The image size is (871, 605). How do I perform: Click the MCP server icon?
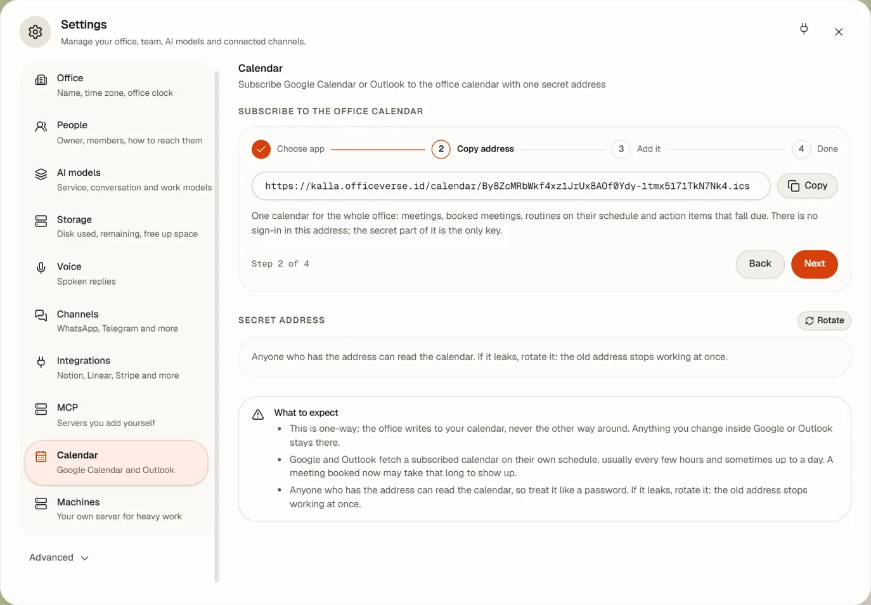[x=41, y=409]
